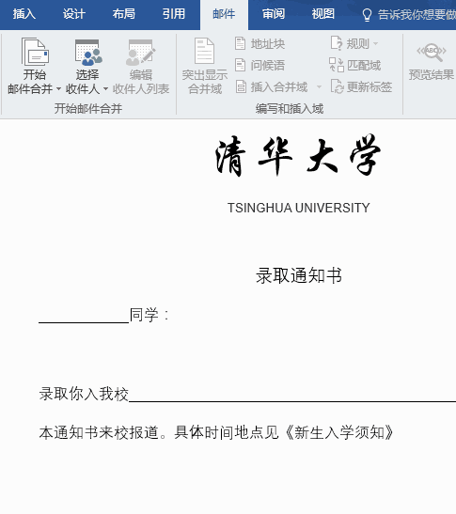The height and width of the screenshot is (514, 456).
Task: Expand the 选择收件人 dropdown arrow
Action: [105, 89]
